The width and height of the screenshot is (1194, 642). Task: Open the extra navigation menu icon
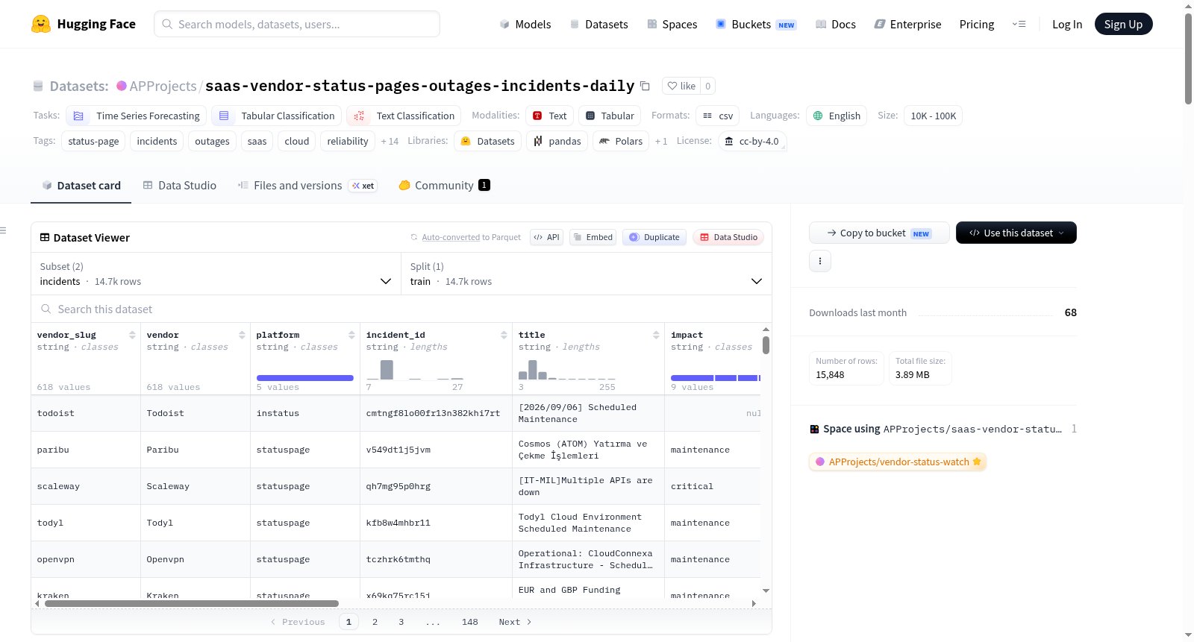(1019, 24)
